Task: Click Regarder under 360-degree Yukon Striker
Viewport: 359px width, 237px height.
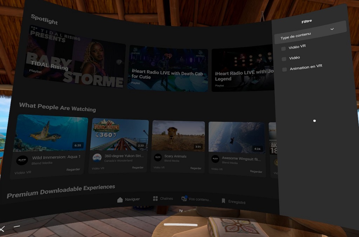Action: [x=138, y=168]
